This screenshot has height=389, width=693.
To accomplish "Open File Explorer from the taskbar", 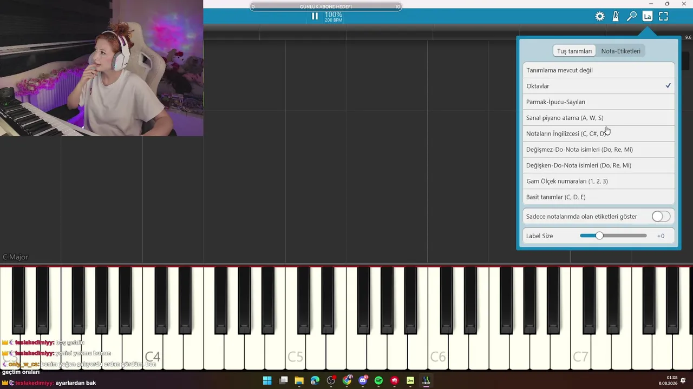I will click(x=299, y=380).
